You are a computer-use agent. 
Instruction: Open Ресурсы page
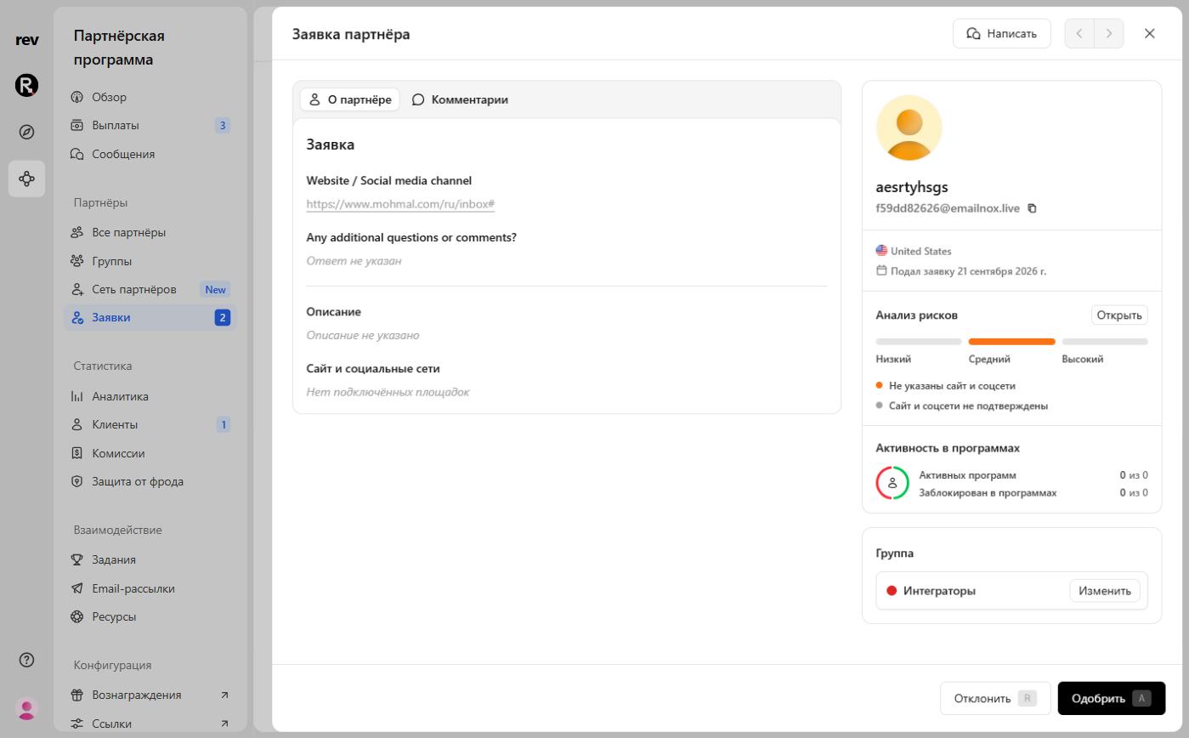coord(150,616)
